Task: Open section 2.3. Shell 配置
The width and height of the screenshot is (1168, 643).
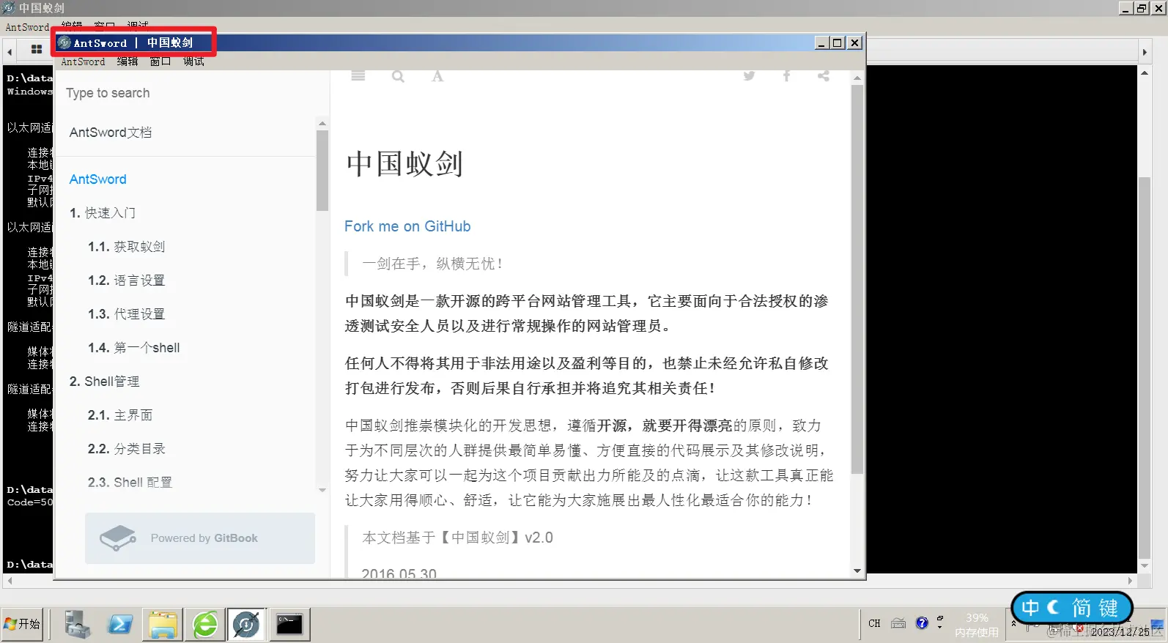Action: point(130,483)
